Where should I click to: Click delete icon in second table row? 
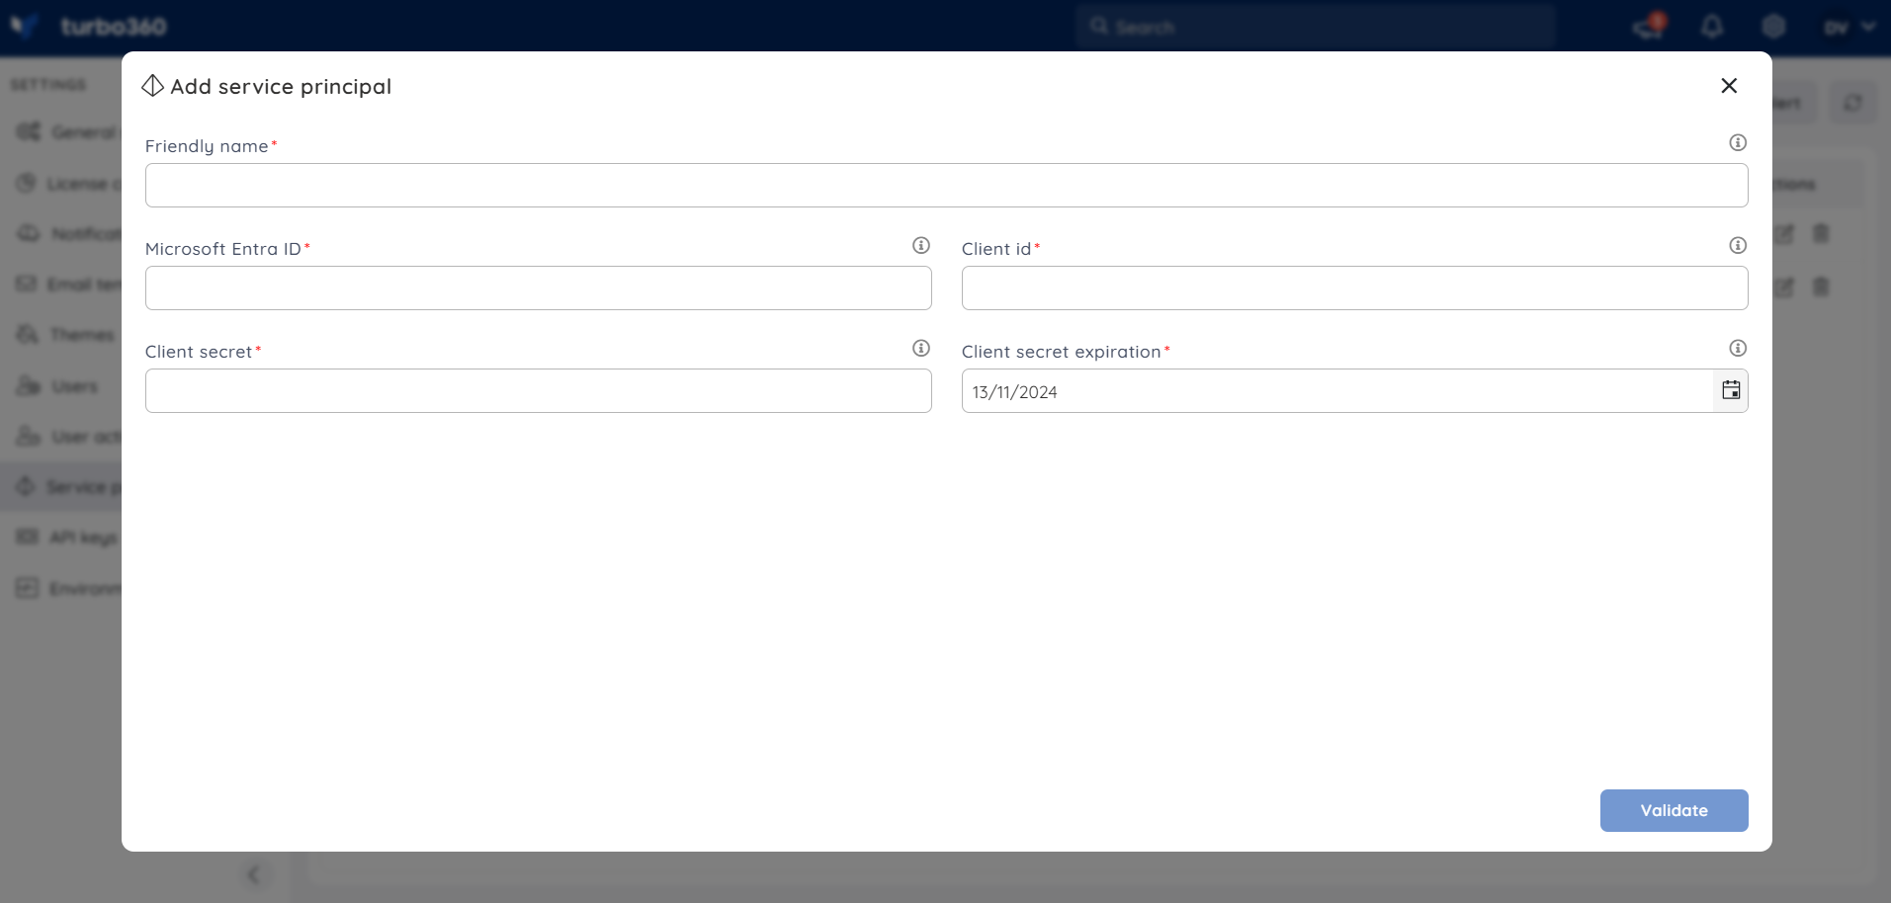pyautogui.click(x=1820, y=287)
